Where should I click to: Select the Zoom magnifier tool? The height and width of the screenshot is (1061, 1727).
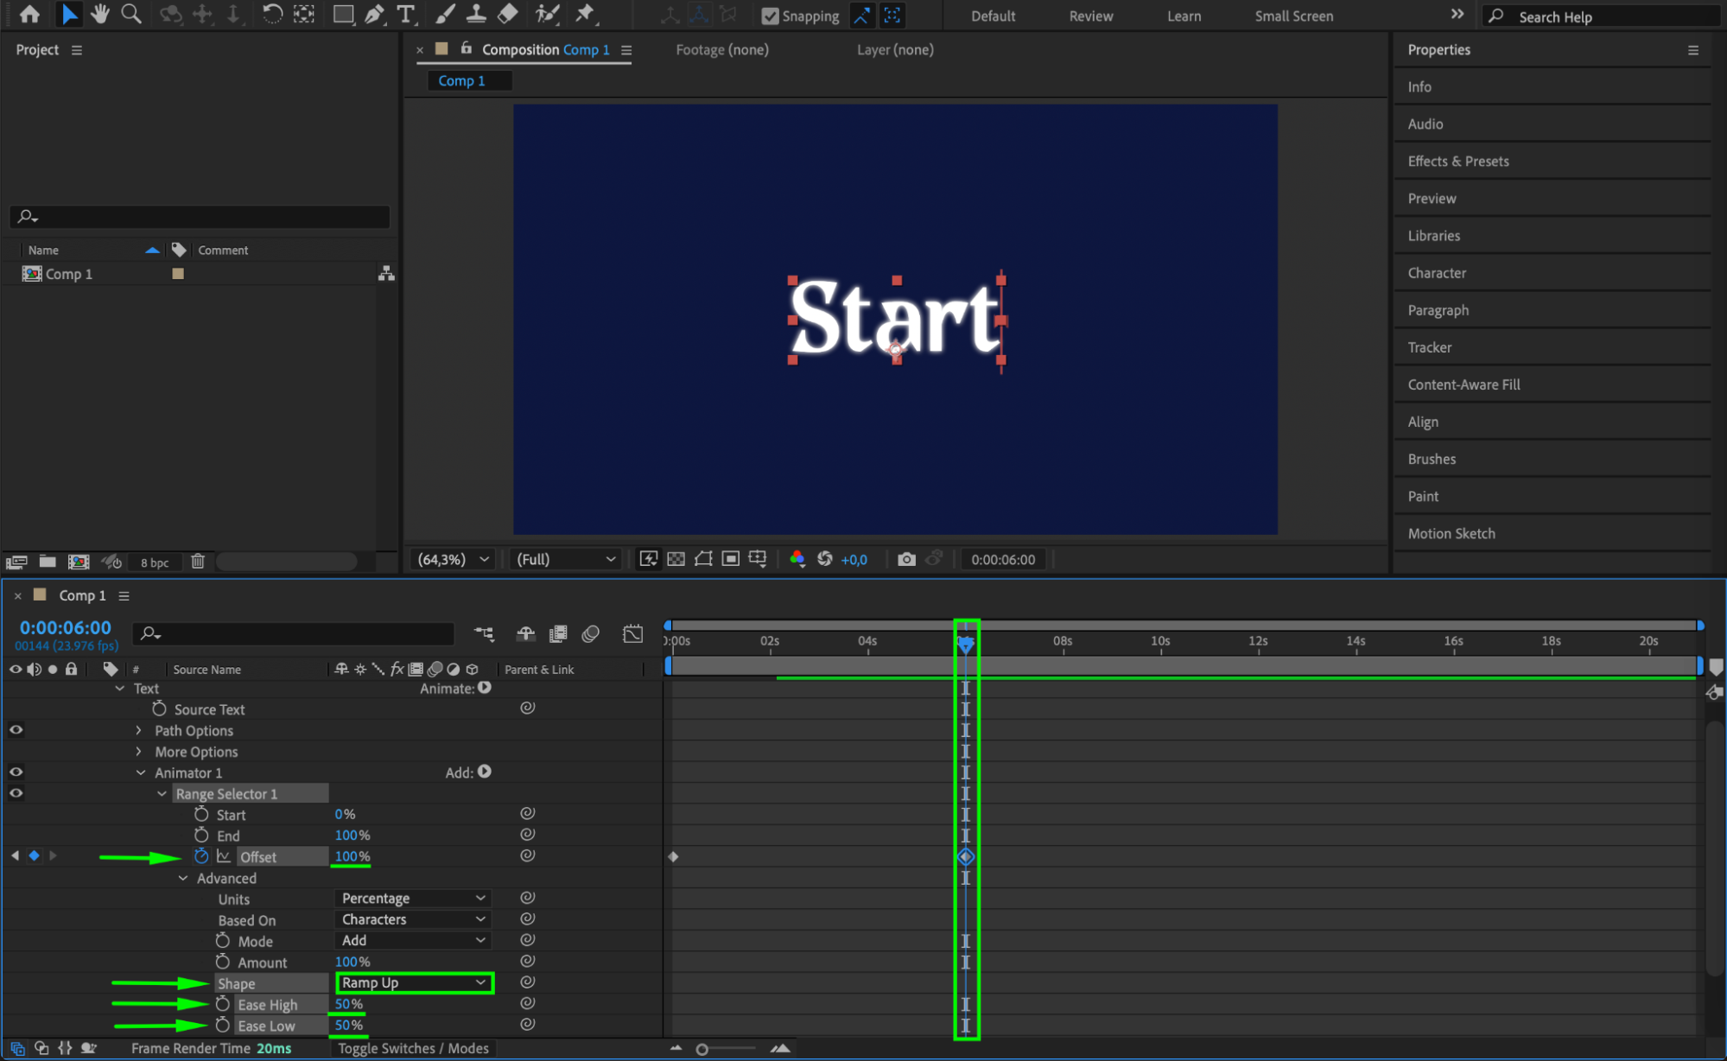(131, 14)
